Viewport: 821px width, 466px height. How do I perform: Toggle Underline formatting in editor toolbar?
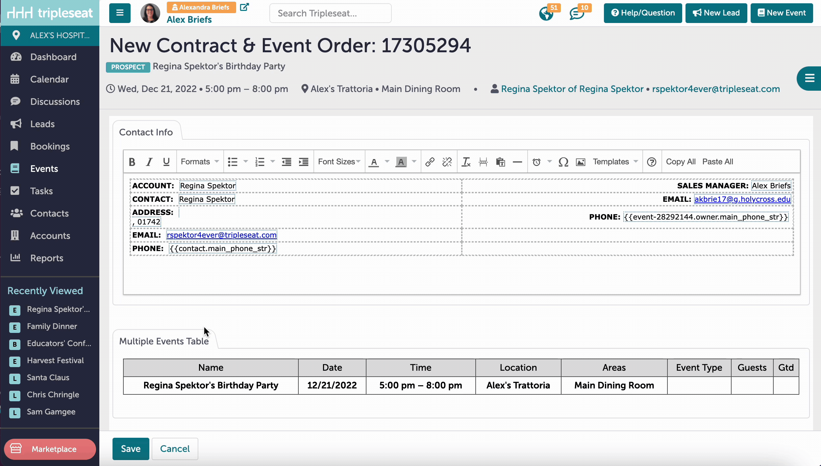[166, 162]
